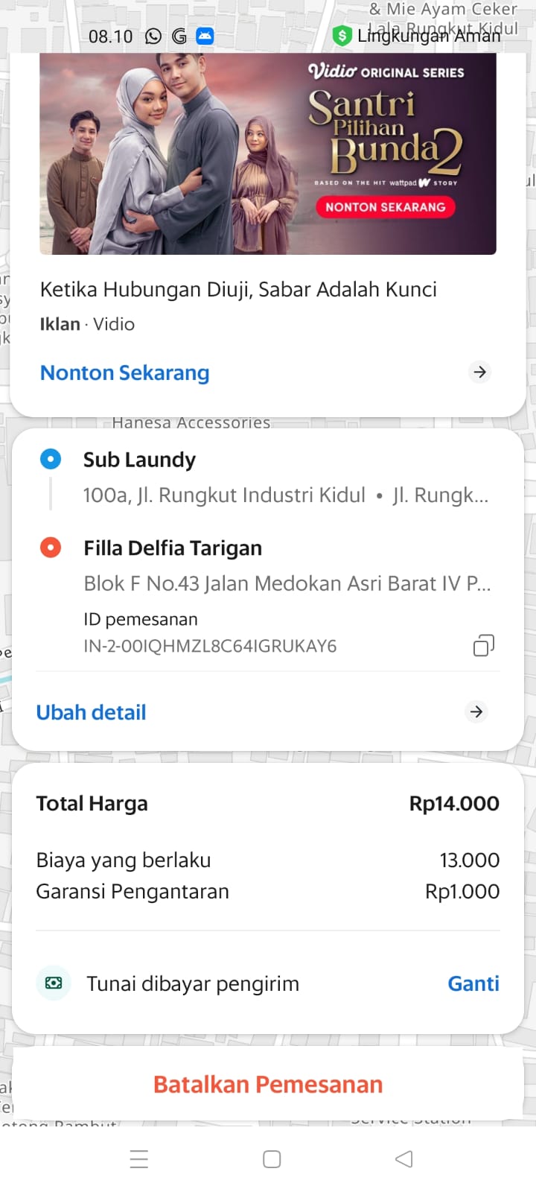The height and width of the screenshot is (1192, 536).
Task: Tap the red destination marker for Filla Delfia
Action: click(51, 548)
